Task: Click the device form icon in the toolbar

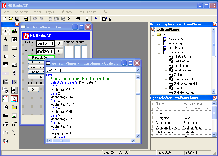Action: [x=87, y=19]
